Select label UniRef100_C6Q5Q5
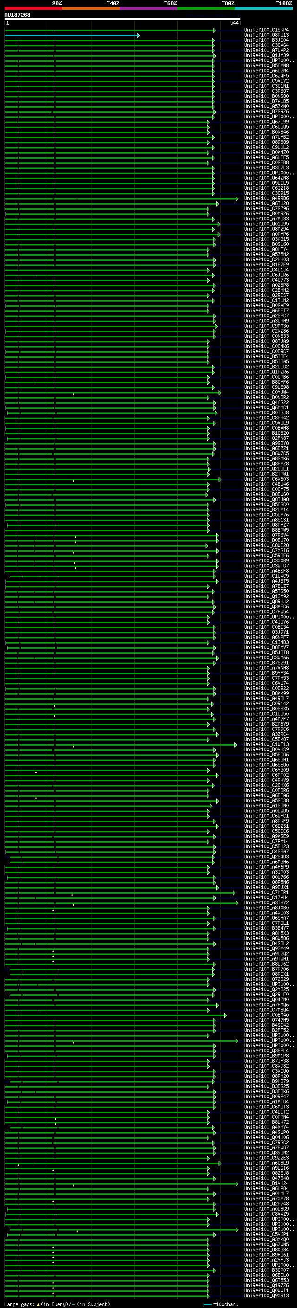 click(x=266, y=127)
